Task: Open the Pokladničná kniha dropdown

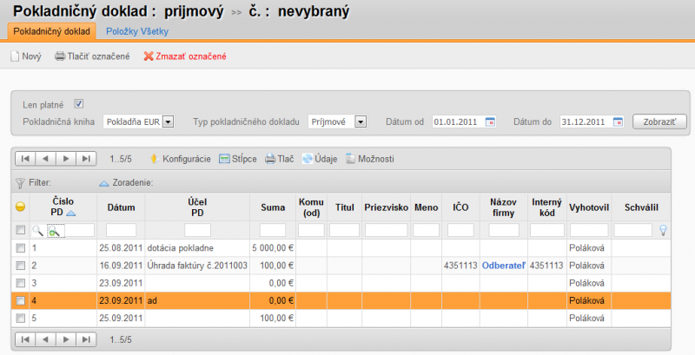Action: (139, 122)
